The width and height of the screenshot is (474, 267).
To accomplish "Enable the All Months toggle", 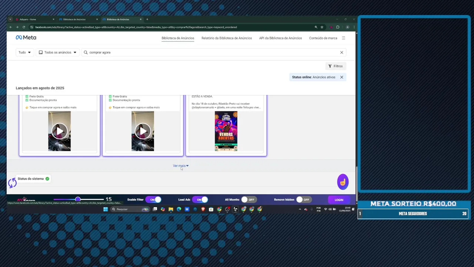I will (249, 200).
